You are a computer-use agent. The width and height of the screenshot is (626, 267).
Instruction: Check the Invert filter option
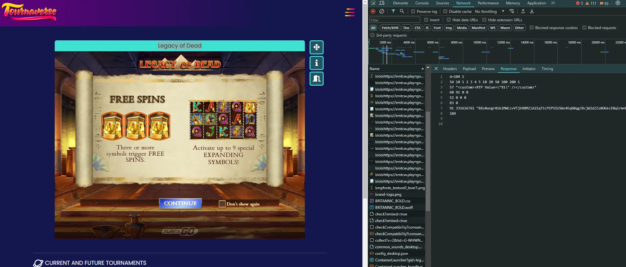(426, 20)
